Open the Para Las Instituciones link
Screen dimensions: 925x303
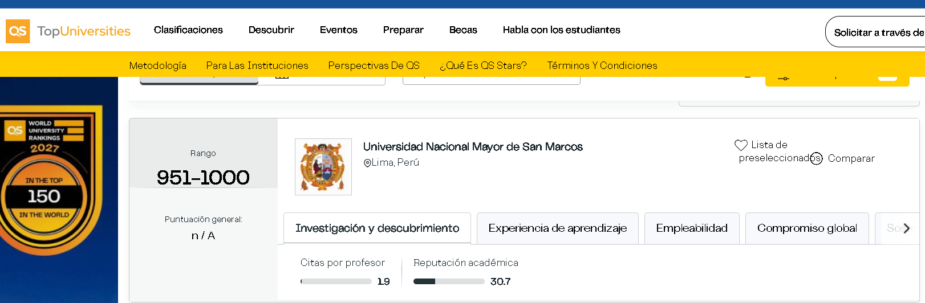(257, 65)
